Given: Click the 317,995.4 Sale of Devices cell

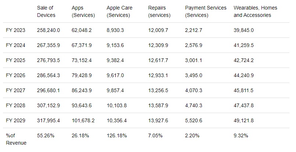Looking at the screenshot, I should (x=48, y=120).
